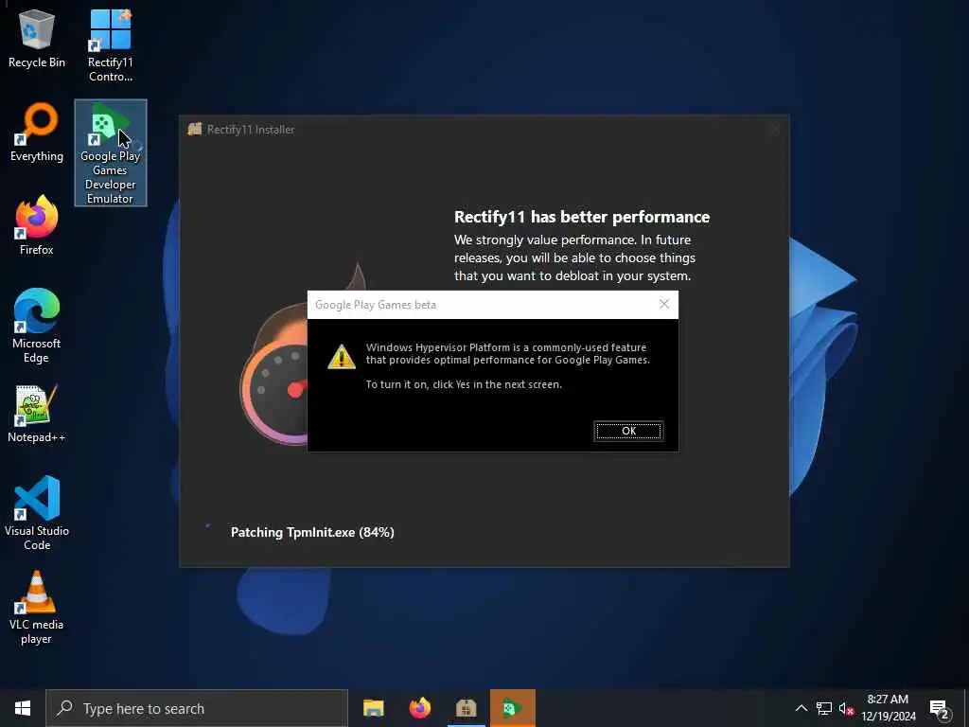Select the Rectify11 Control Center shortcut
The width and height of the screenshot is (969, 727).
(110, 45)
